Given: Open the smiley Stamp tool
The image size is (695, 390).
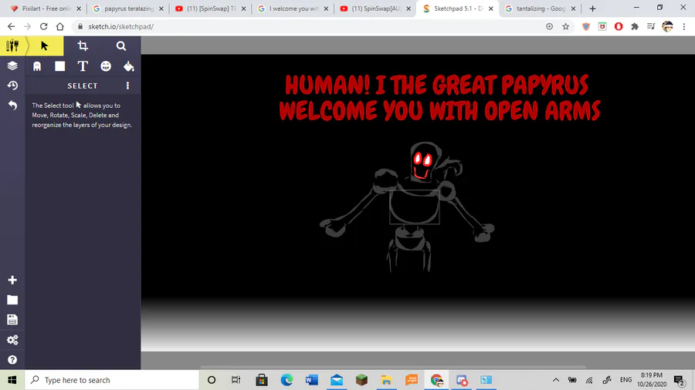Looking at the screenshot, I should (106, 66).
